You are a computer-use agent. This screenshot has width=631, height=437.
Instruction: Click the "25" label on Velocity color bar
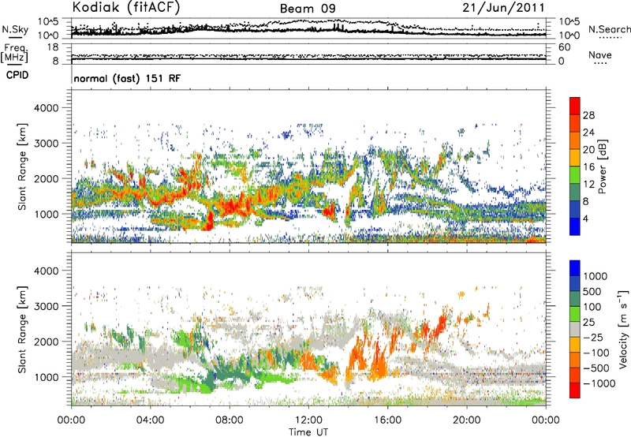(x=589, y=323)
